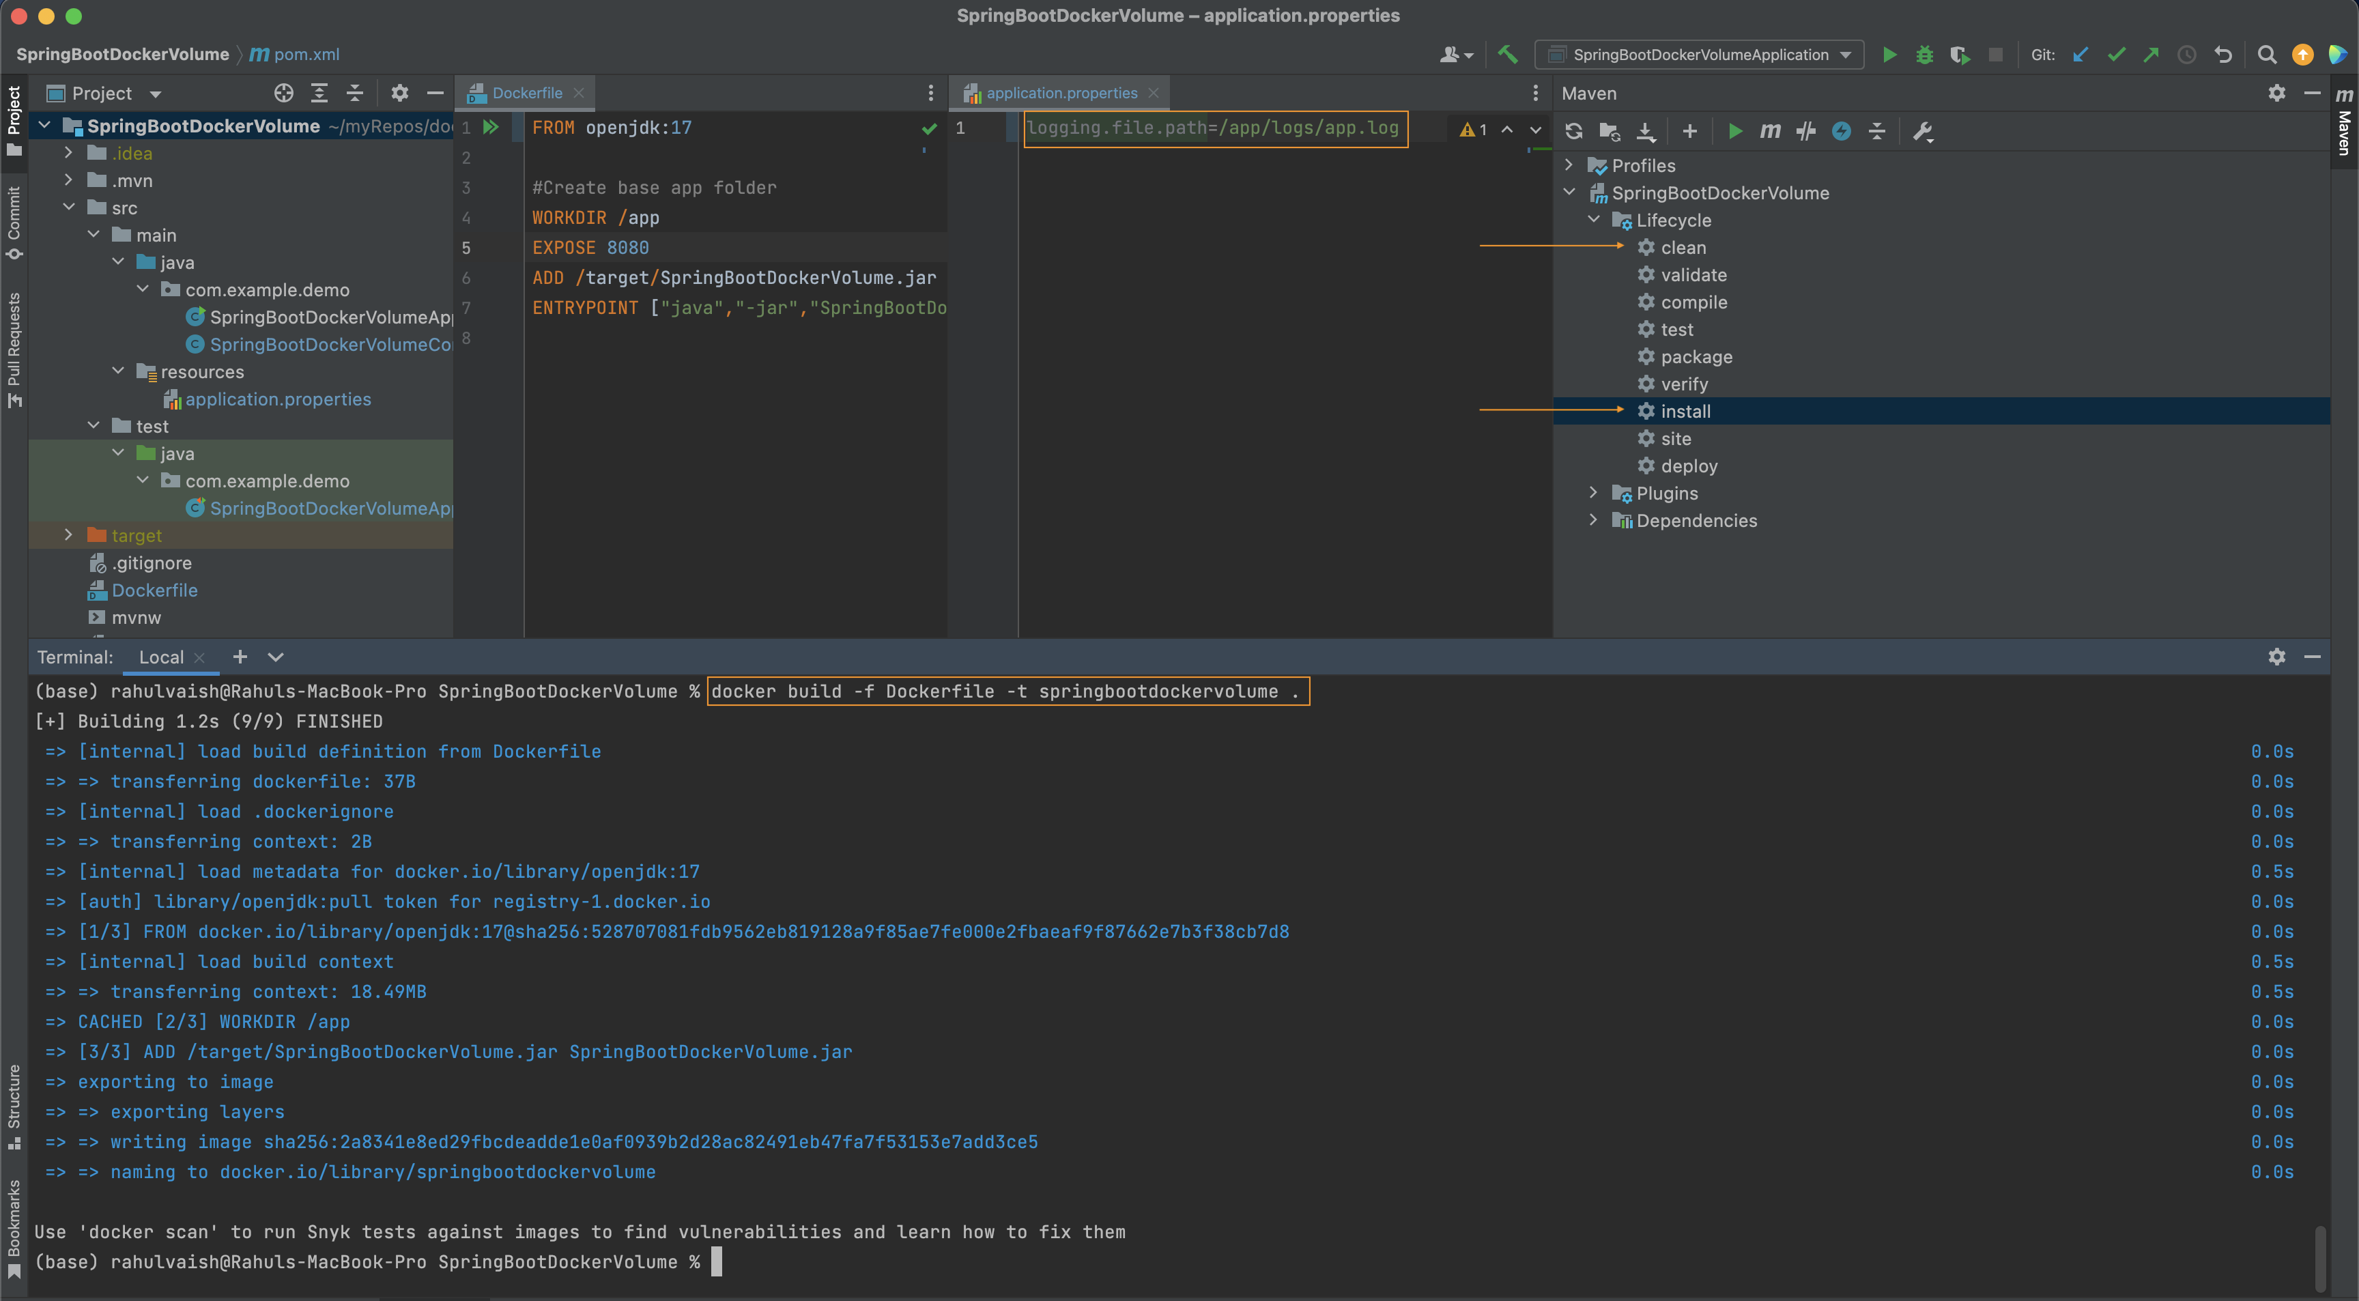The height and width of the screenshot is (1301, 2359).
Task: Show Git history clock icon
Action: 2187,55
